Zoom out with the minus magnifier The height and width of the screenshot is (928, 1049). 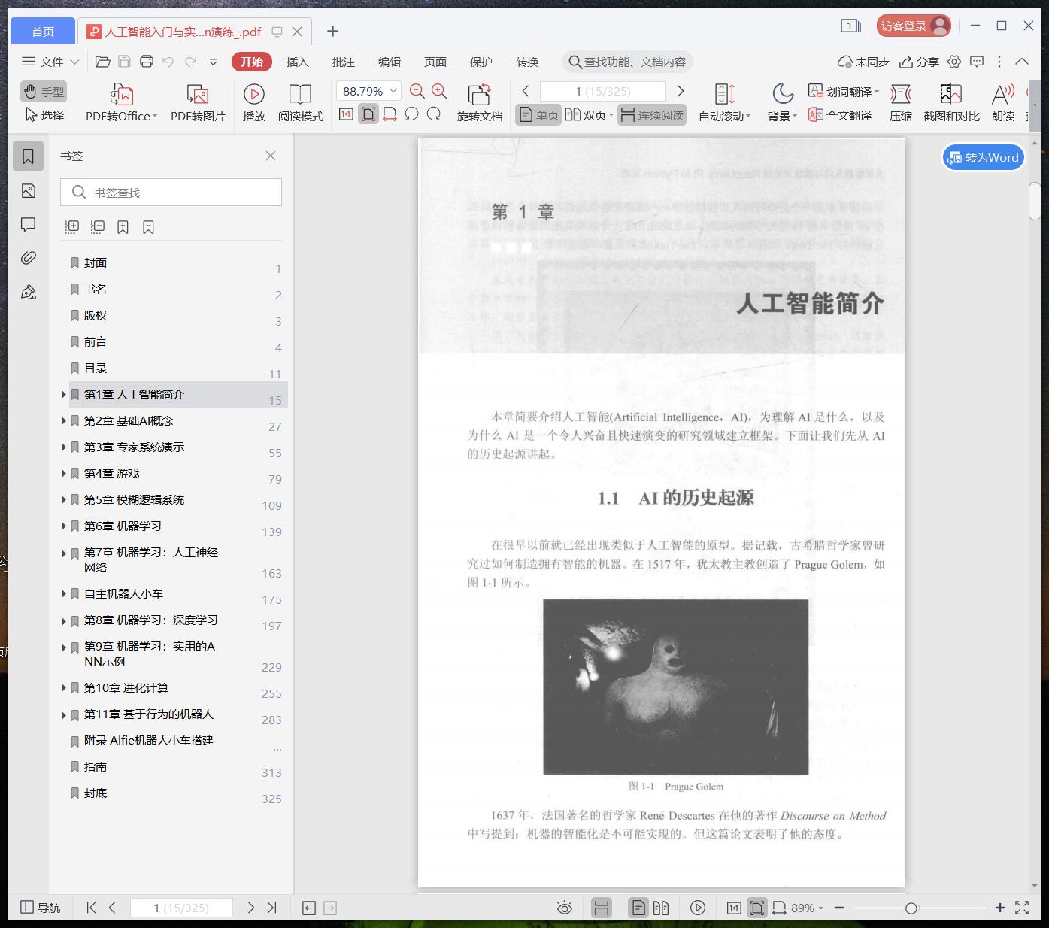417,91
